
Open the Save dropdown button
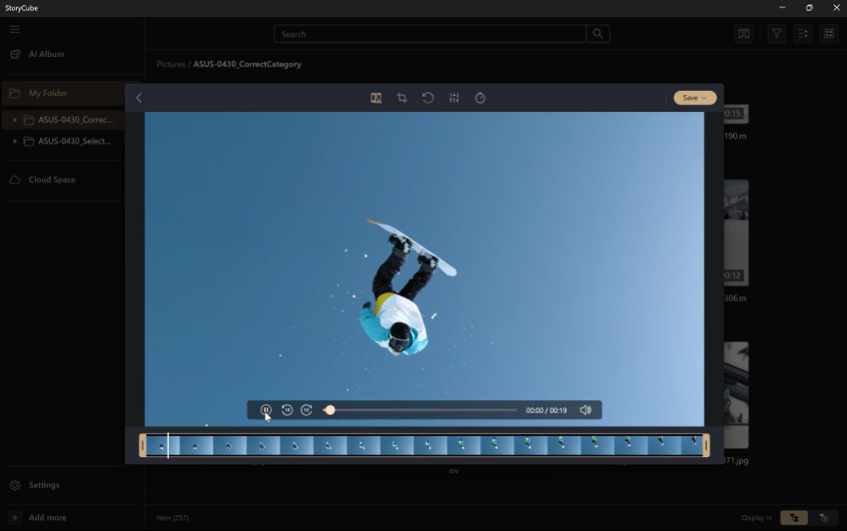pos(695,98)
